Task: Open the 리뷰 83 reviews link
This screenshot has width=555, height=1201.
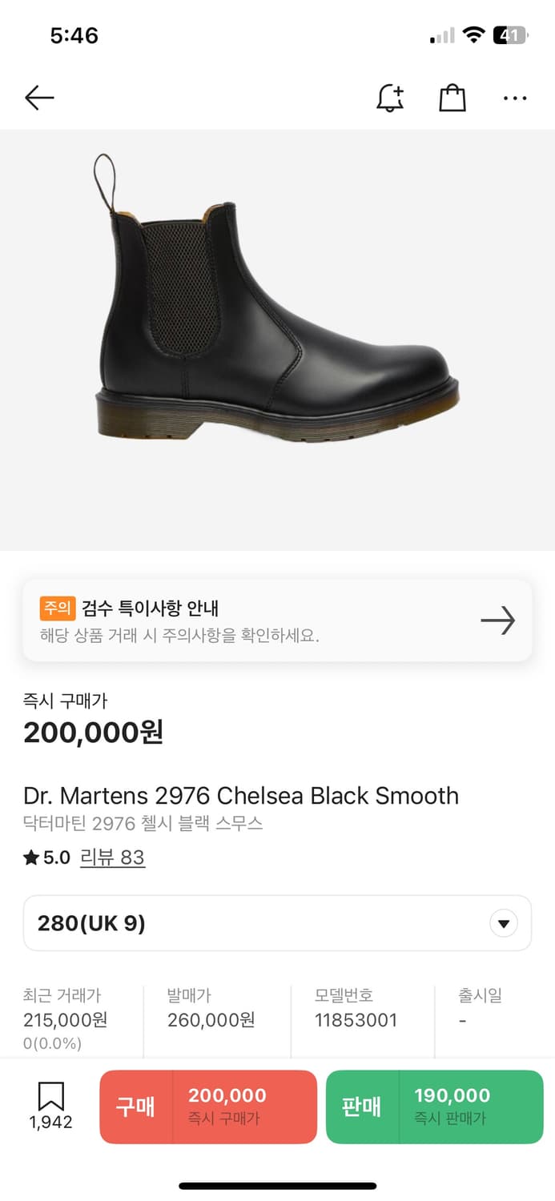Action: [x=112, y=858]
